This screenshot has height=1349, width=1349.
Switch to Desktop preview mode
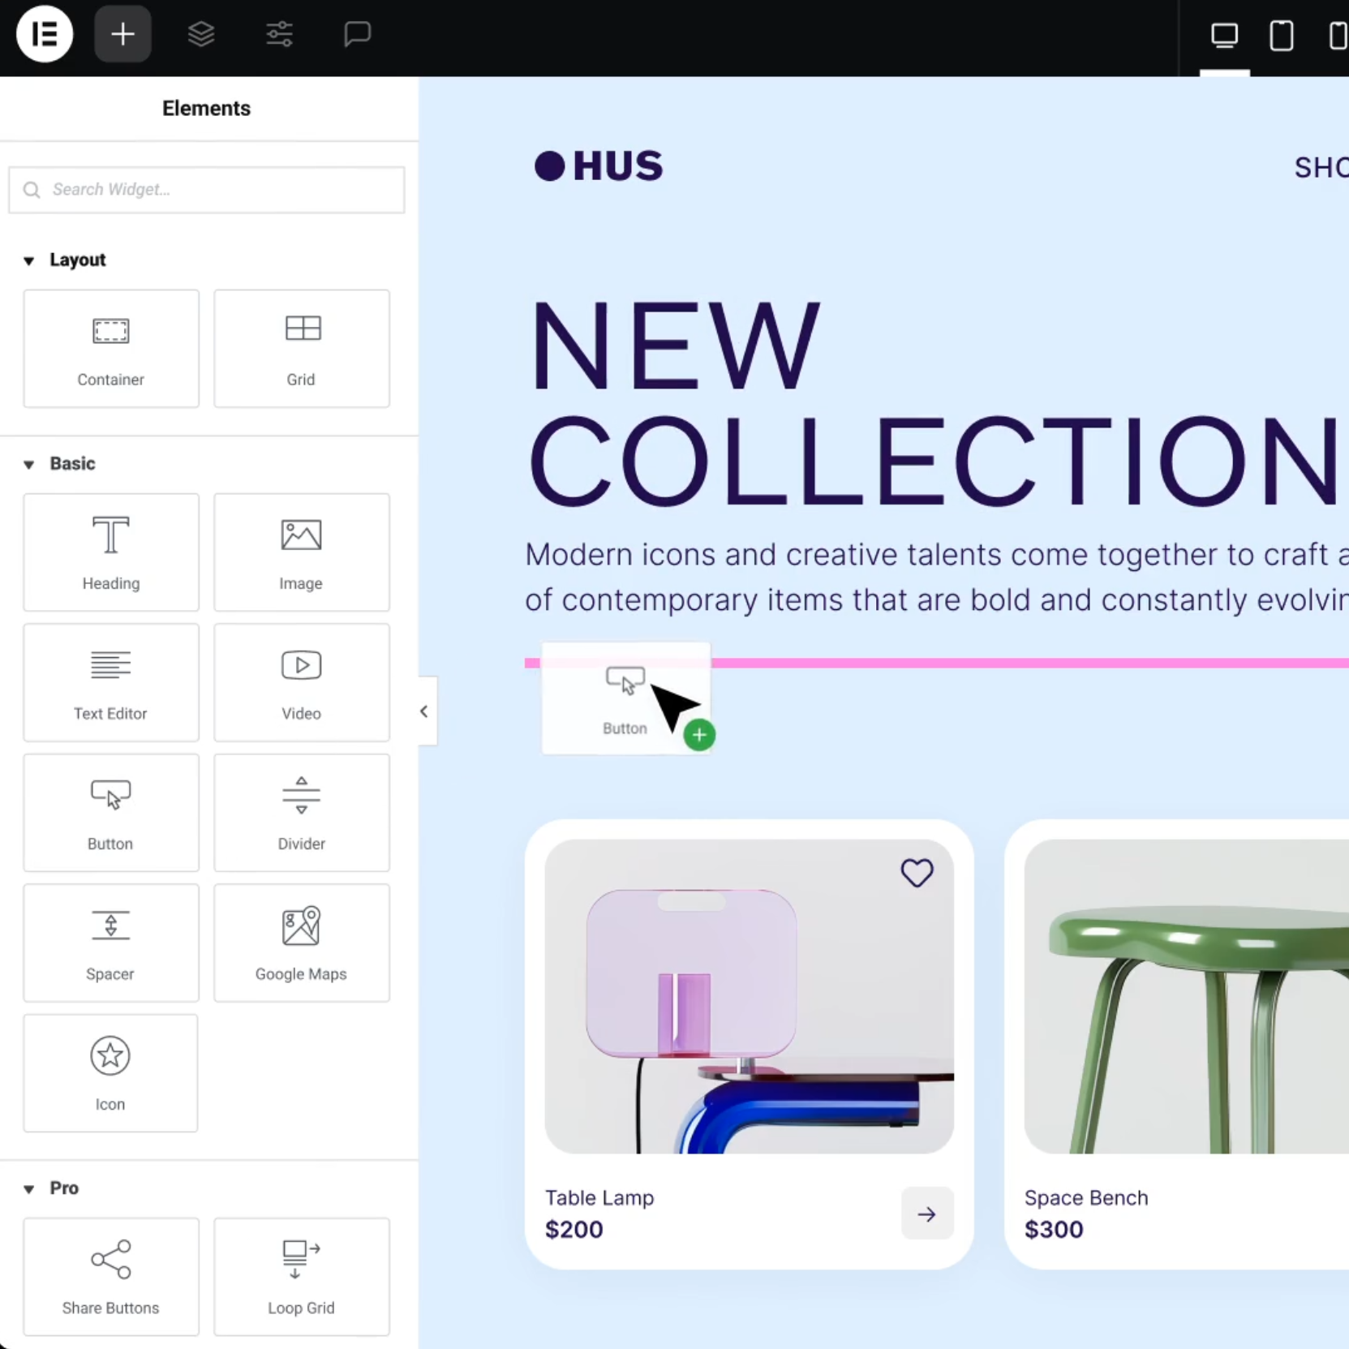(x=1224, y=36)
